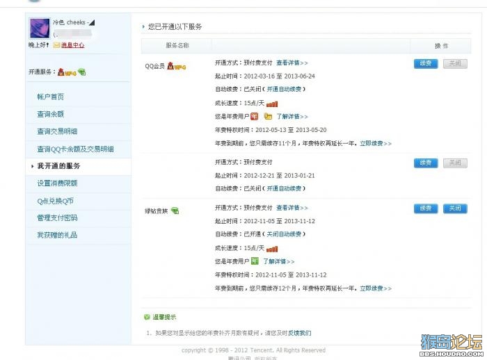Open 管理支付密码 in sidebar

coord(58,218)
